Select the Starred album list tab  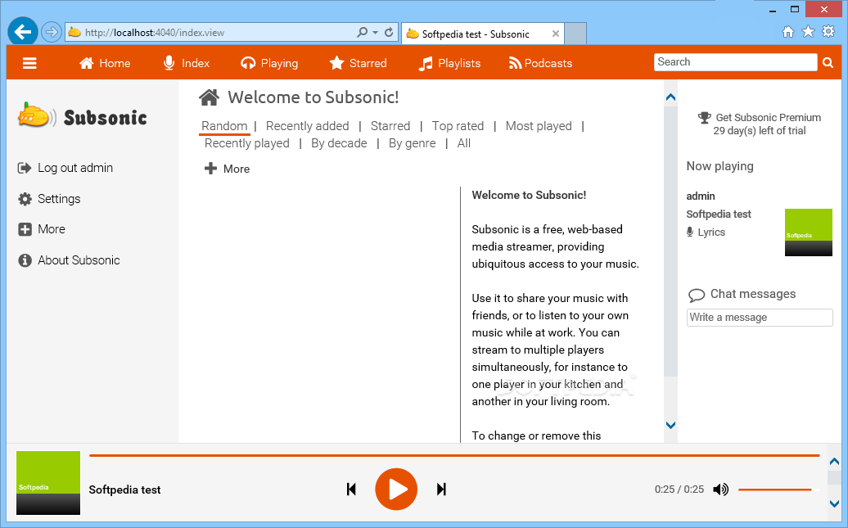click(x=390, y=126)
